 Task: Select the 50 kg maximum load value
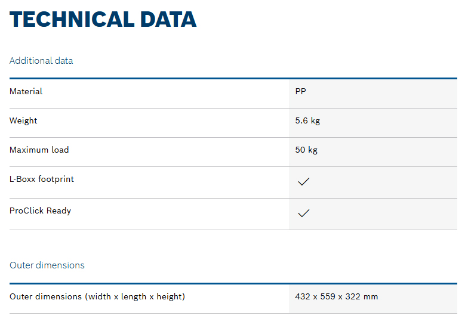[x=306, y=150]
